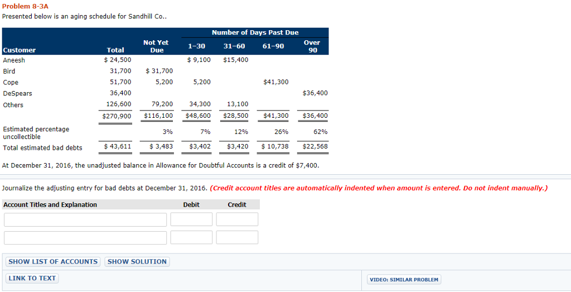Select the 62% uncollectible percentage cell

tap(320, 132)
